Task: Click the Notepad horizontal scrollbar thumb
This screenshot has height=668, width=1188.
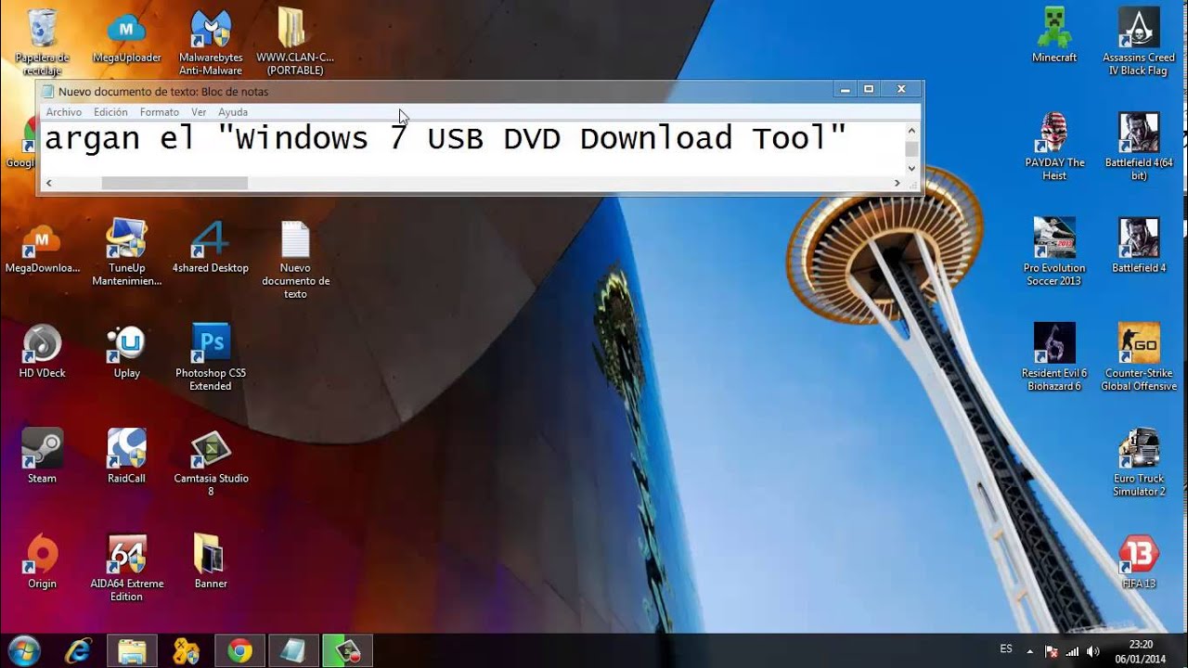Action: click(174, 184)
